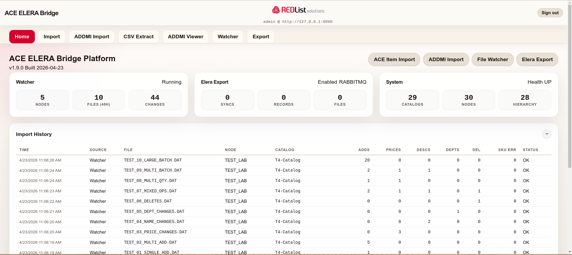Open the Export tab
This screenshot has width=572, height=255.
pos(261,37)
